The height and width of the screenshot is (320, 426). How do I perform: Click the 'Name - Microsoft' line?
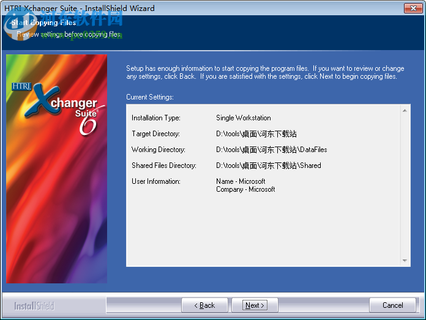click(x=241, y=181)
